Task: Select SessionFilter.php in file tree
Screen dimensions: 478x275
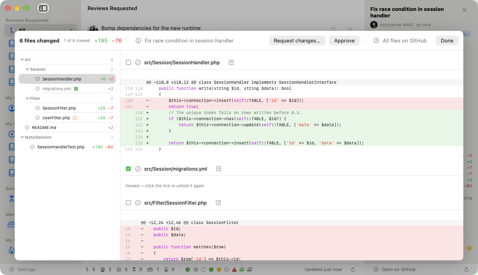Action: tap(67, 108)
